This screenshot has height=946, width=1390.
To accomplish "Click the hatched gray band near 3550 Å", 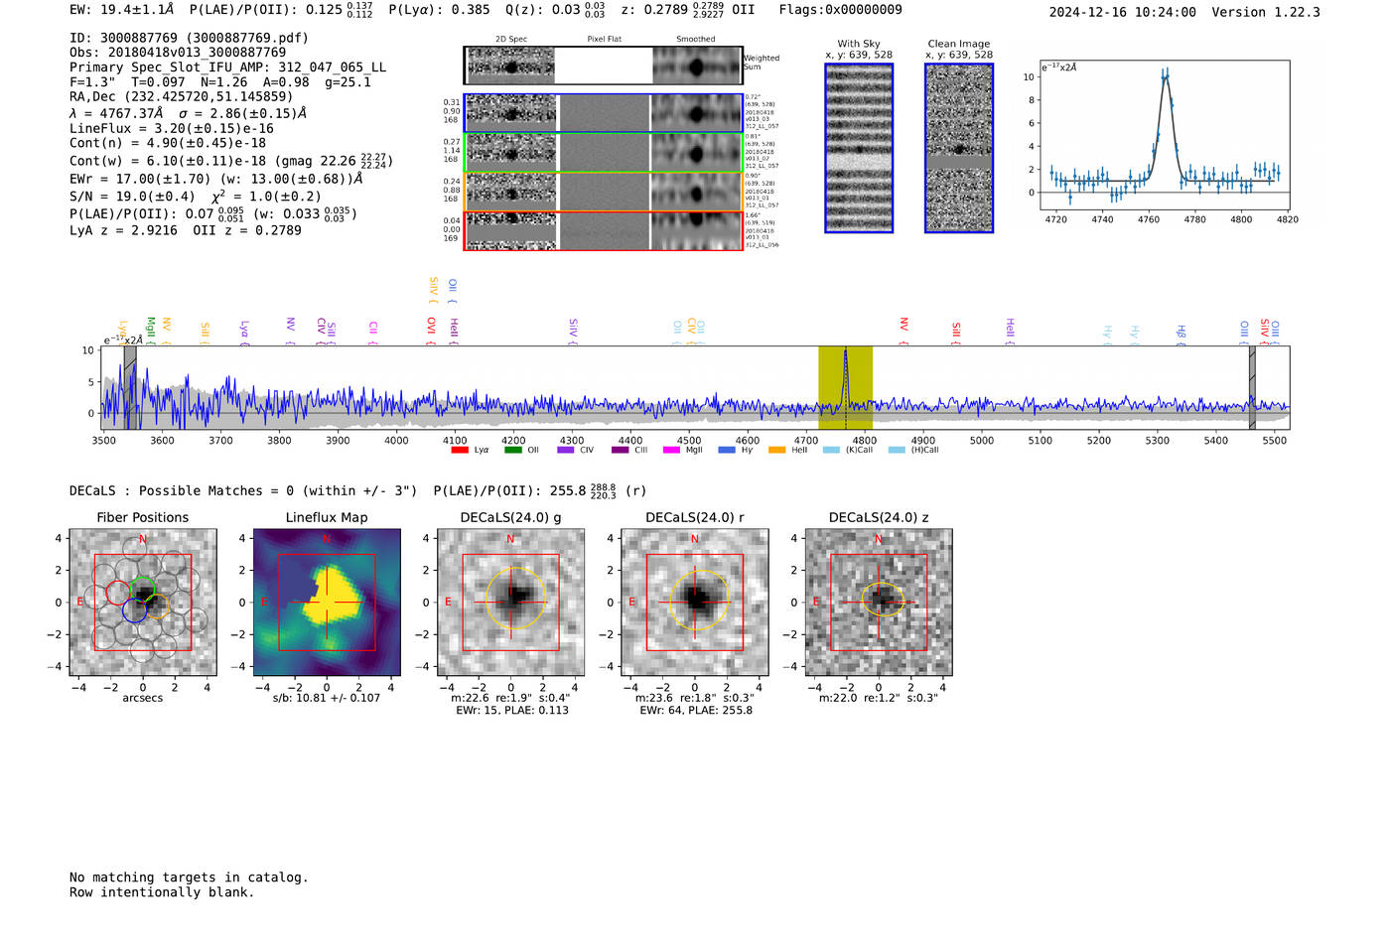I will coord(130,388).
